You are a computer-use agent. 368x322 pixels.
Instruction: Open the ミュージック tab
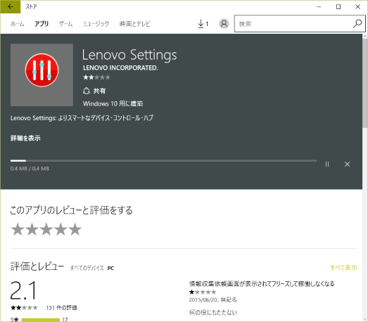(x=96, y=24)
